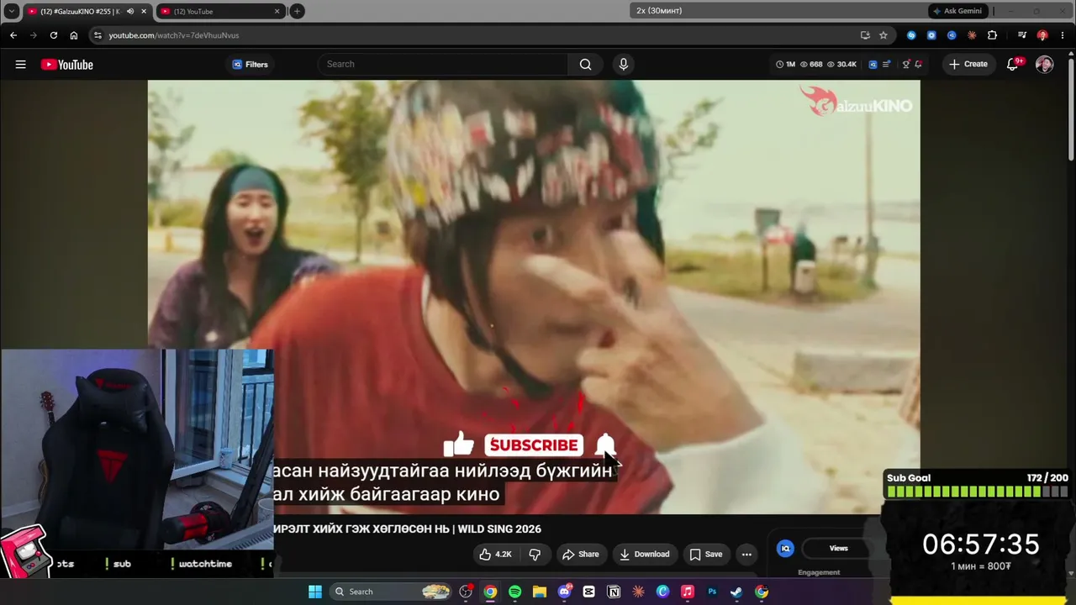Click the page vertical scrollbar
The width and height of the screenshot is (1076, 605).
pos(1070,109)
